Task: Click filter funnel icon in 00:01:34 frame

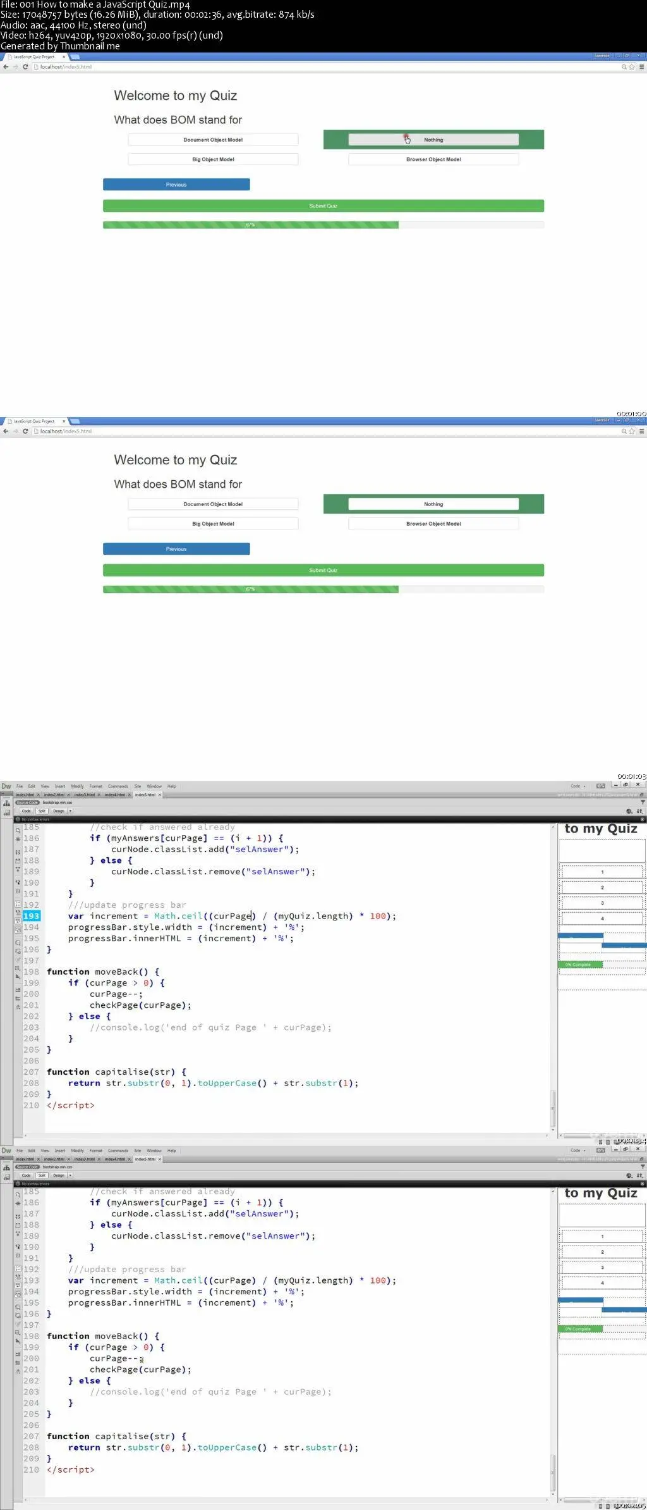Action: pos(643,802)
